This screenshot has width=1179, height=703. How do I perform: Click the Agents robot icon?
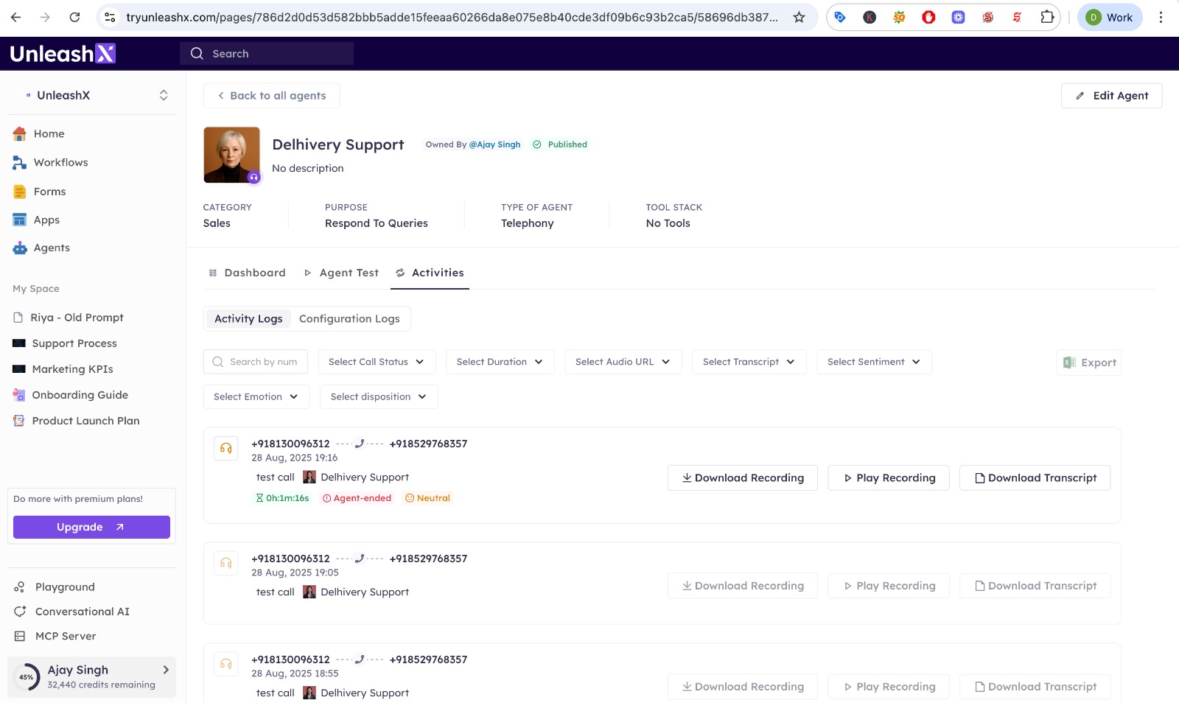click(x=20, y=248)
